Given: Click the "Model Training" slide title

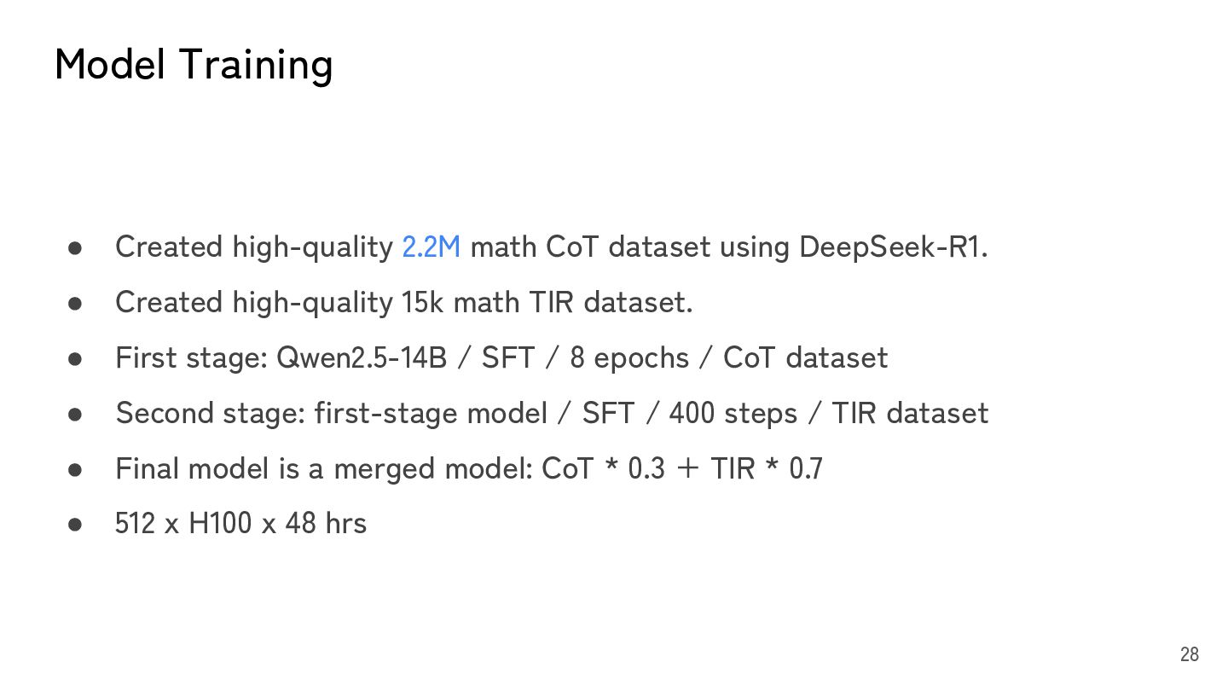Looking at the screenshot, I should click(194, 65).
